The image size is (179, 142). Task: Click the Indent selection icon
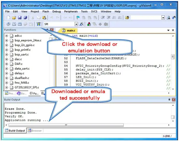pyautogui.click(x=103, y=18)
